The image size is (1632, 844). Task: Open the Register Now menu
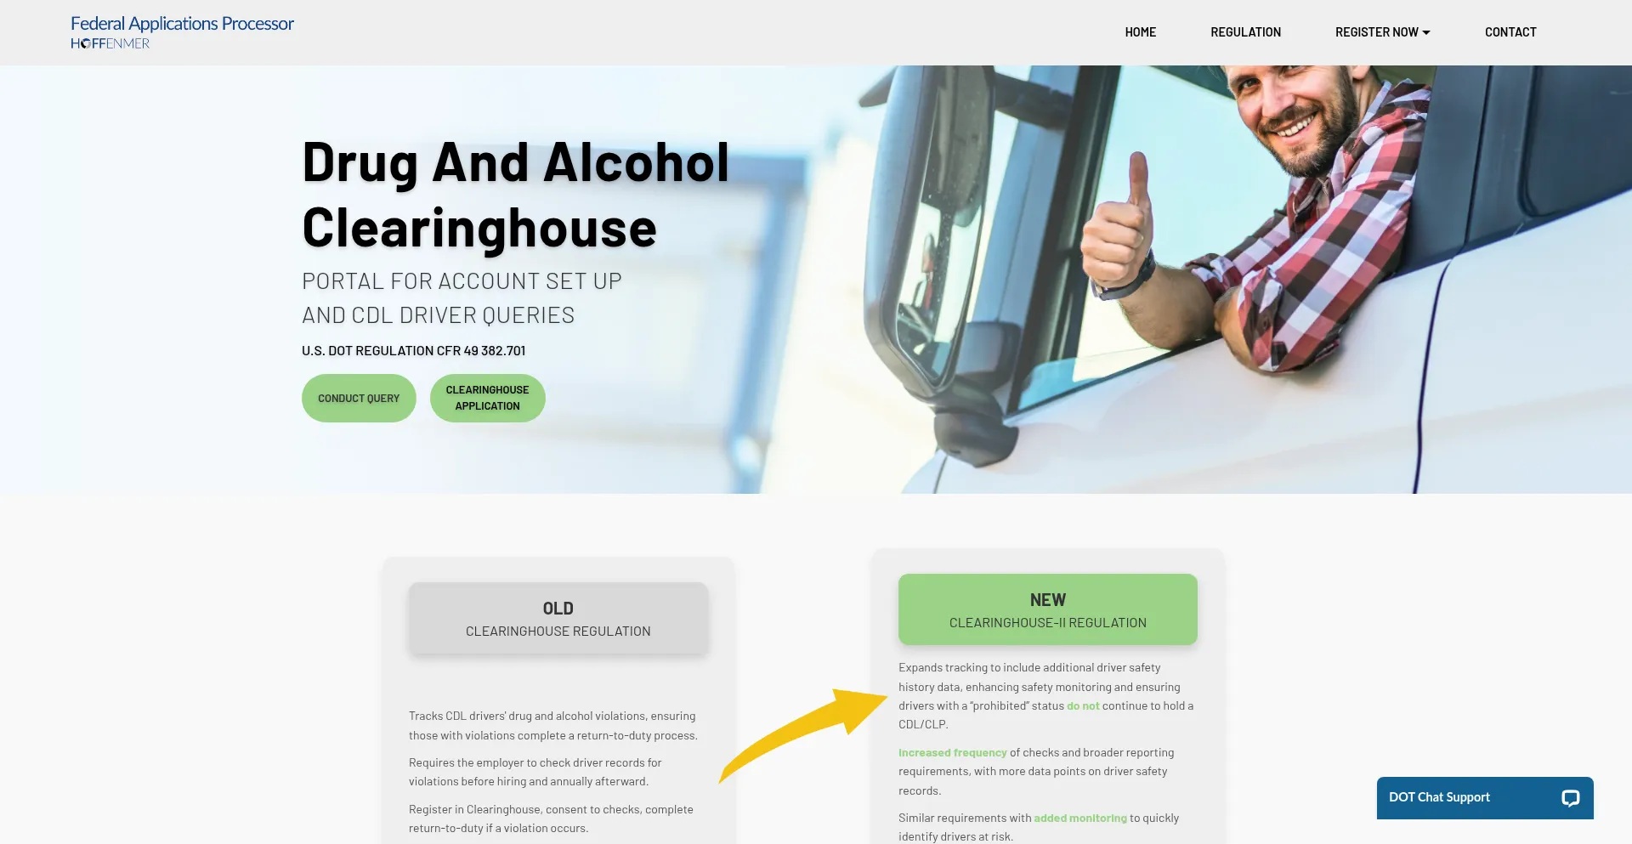[1382, 32]
